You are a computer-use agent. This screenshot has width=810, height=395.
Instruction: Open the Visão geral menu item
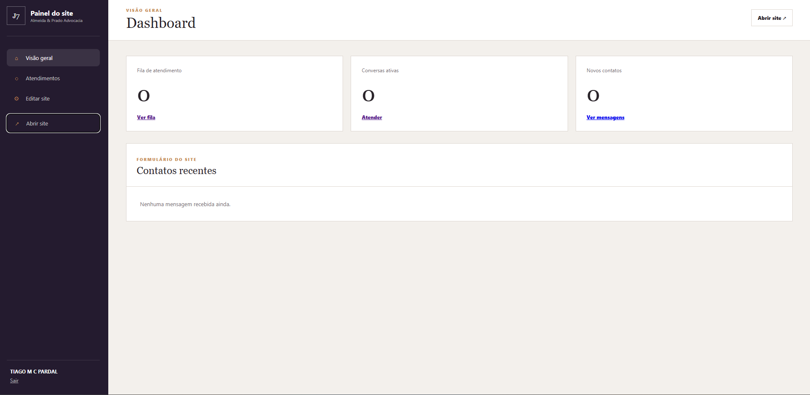coord(53,58)
